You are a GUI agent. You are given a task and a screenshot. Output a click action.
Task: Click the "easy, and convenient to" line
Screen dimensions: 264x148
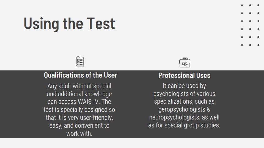click(79, 126)
